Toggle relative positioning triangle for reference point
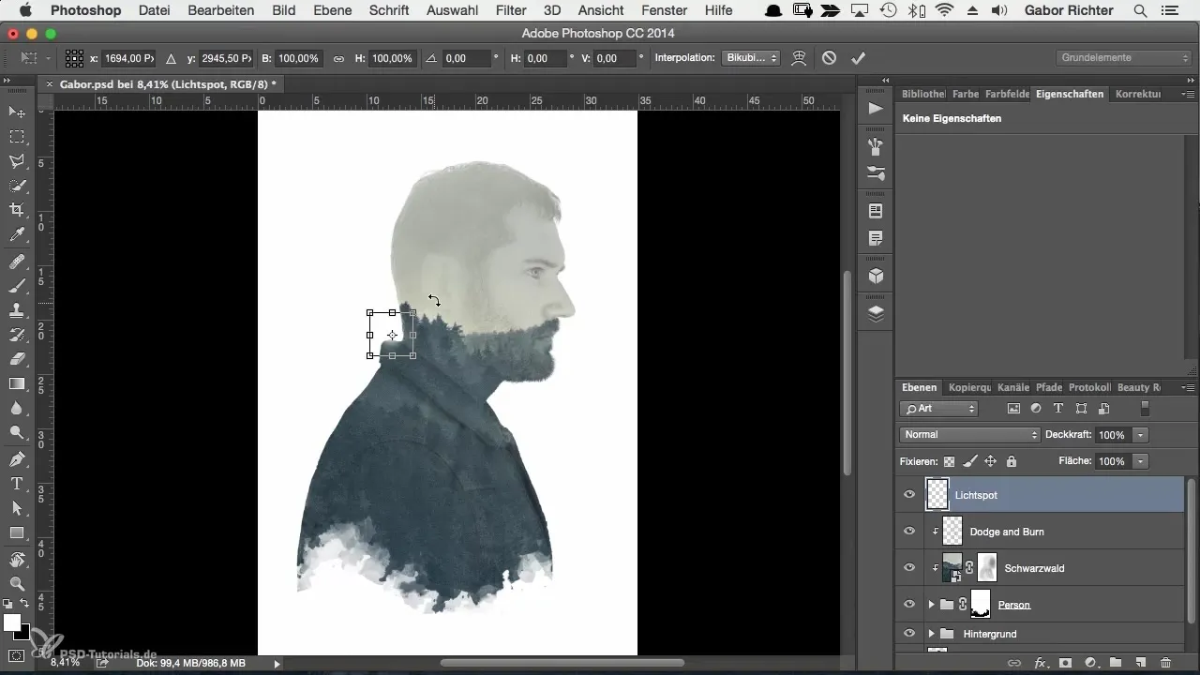The image size is (1200, 675). [172, 58]
